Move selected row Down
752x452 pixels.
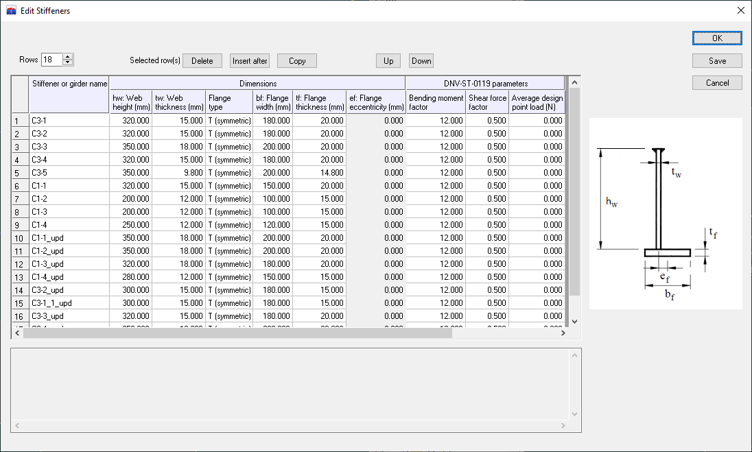[421, 61]
